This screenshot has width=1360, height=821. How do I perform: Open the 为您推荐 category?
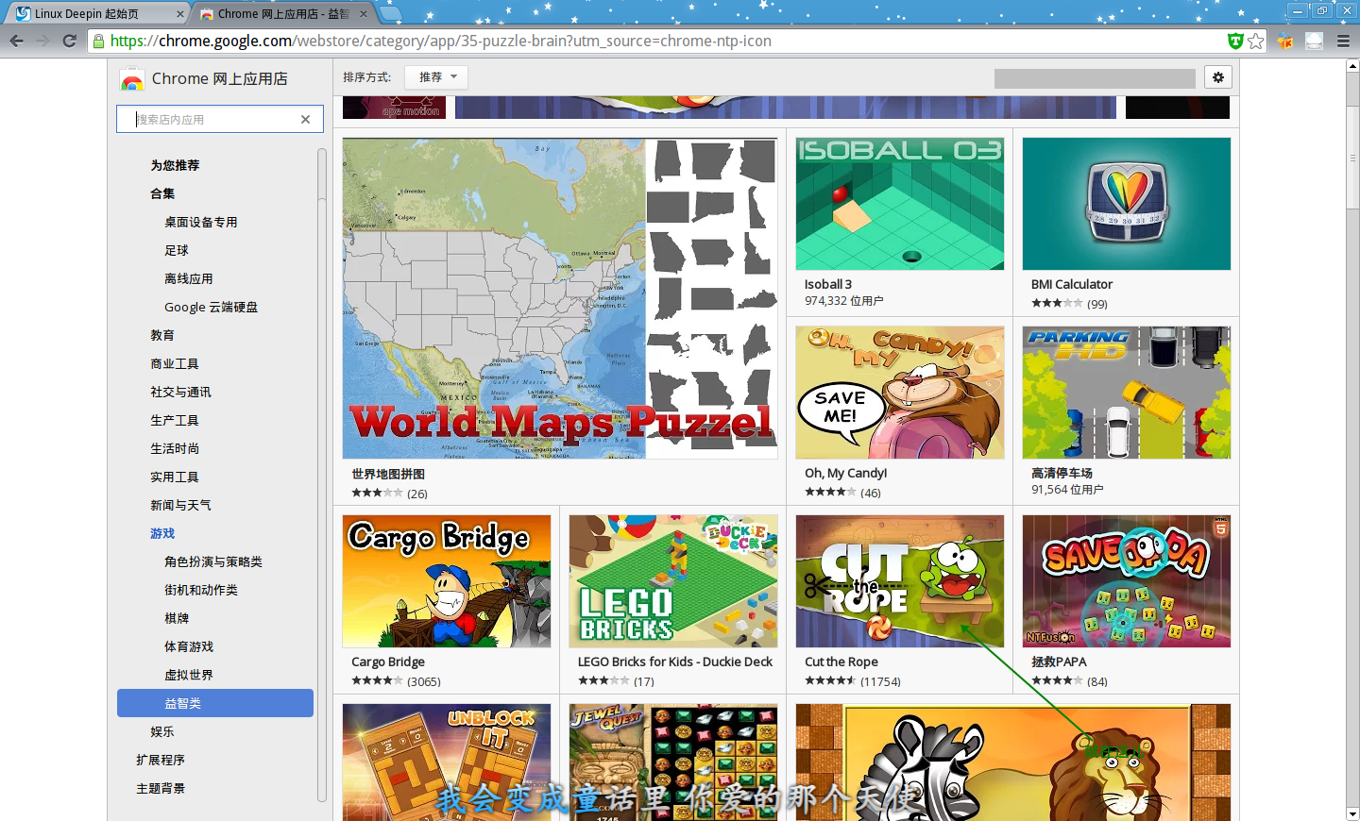coord(175,165)
